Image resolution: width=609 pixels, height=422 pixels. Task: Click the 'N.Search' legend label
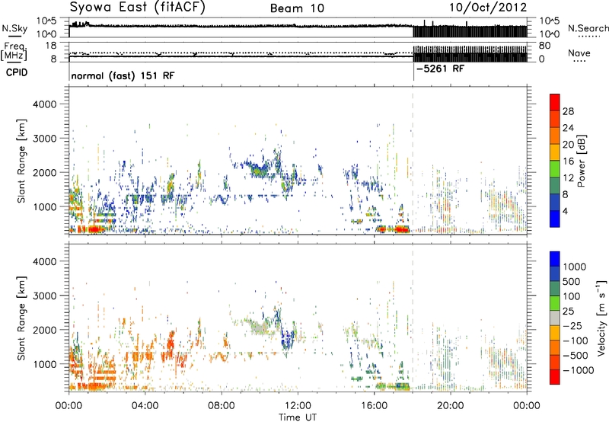588,28
